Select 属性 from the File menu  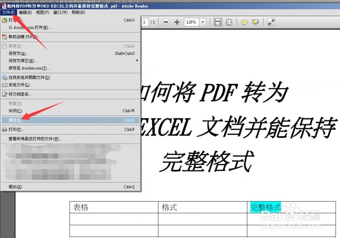tap(15, 120)
